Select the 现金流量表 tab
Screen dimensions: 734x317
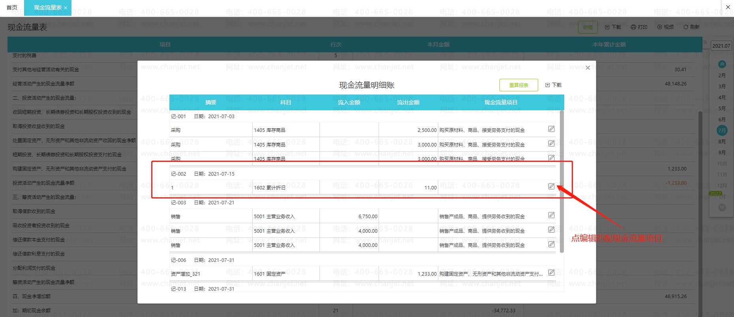47,7
